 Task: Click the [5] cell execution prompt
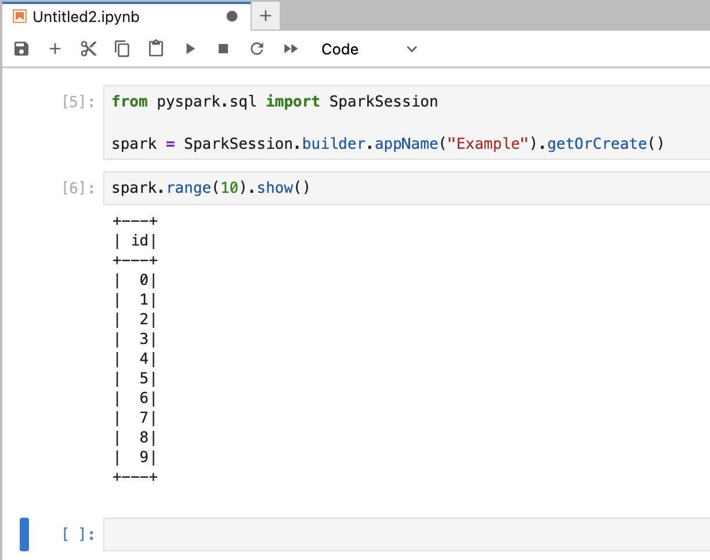(x=78, y=103)
